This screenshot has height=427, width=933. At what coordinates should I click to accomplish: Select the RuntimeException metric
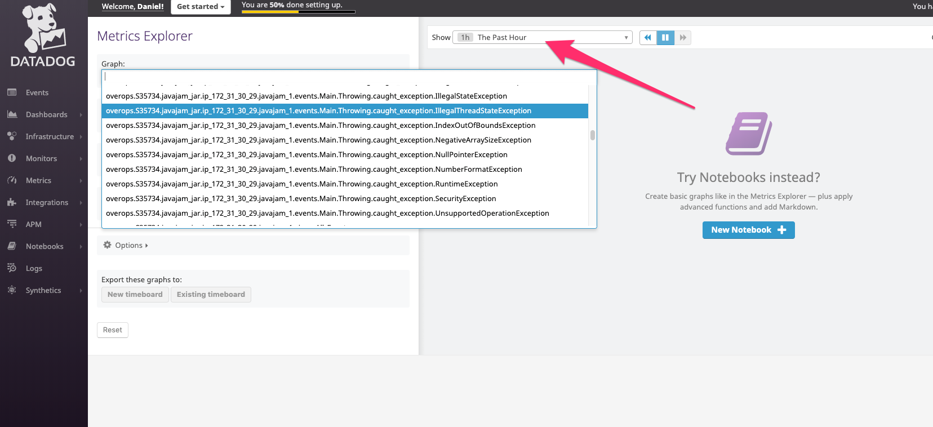(345, 184)
